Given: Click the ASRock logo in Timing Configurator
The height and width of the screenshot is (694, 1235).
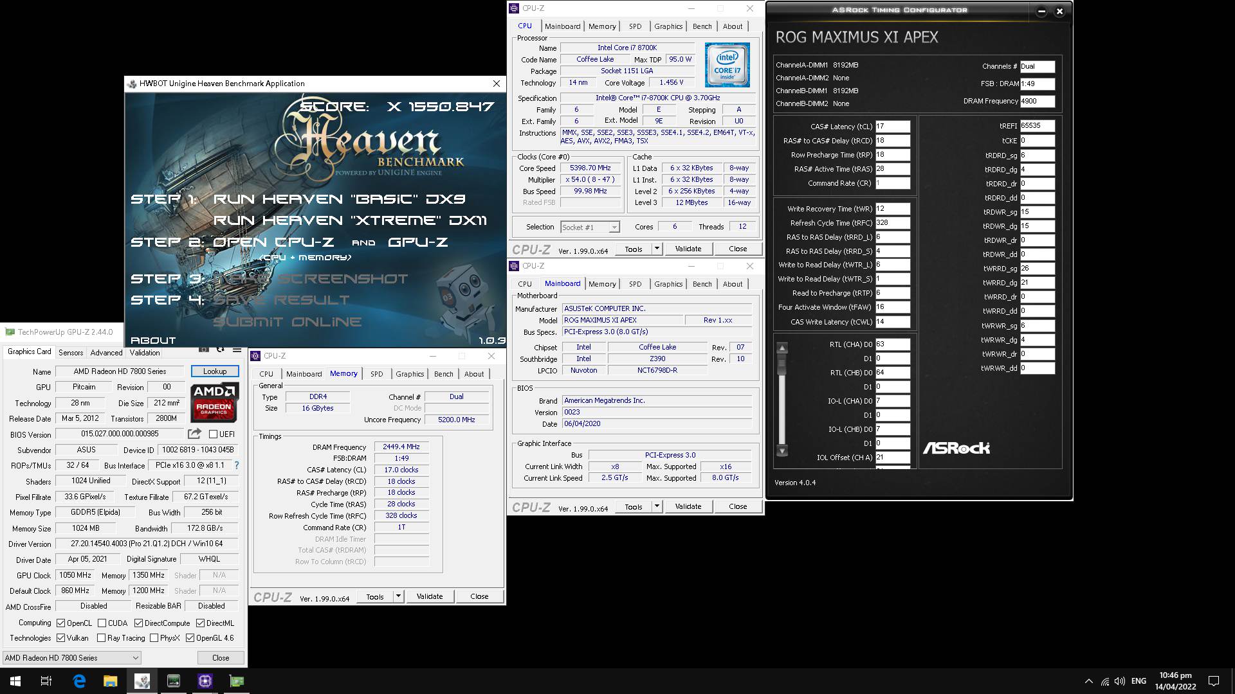Looking at the screenshot, I should coord(956,448).
